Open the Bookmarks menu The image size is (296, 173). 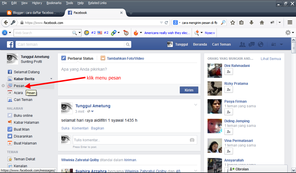click(54, 3)
